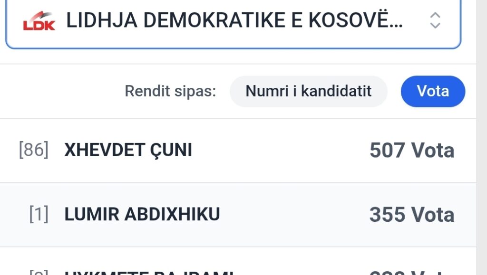Click the cut-off candidate number in third row
The height and width of the screenshot is (275, 487).
tap(39, 273)
